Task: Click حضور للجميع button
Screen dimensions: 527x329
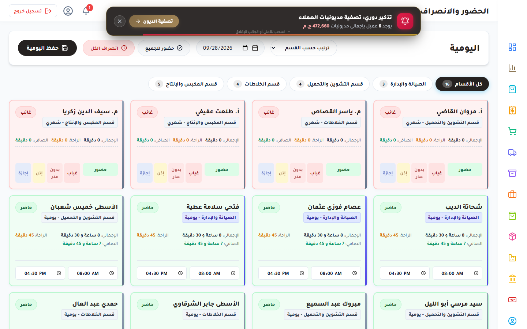Action: click(x=164, y=48)
